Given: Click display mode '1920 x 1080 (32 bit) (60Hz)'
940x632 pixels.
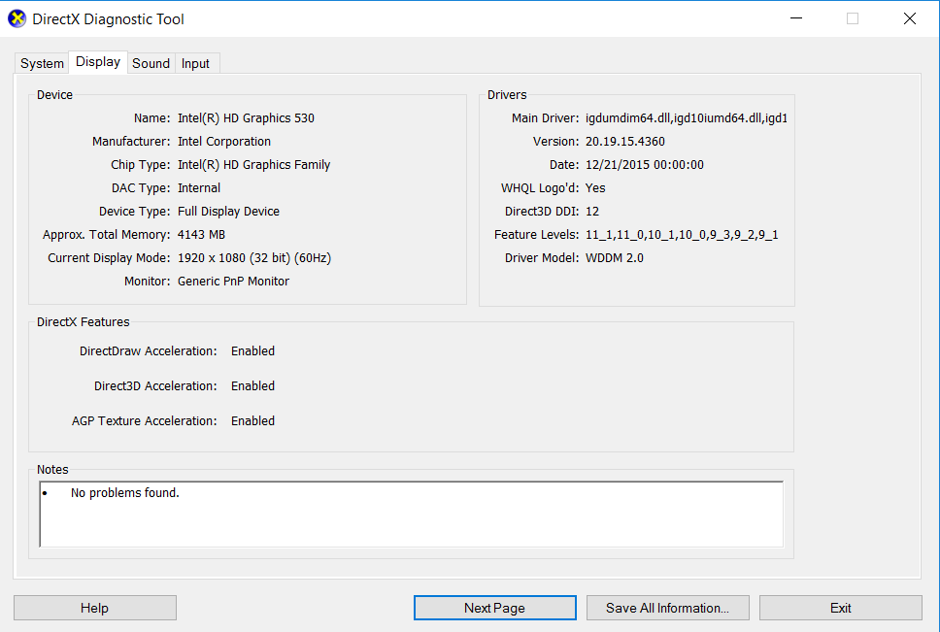Looking at the screenshot, I should (x=254, y=258).
